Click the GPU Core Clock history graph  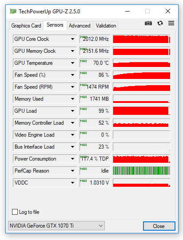point(141,39)
